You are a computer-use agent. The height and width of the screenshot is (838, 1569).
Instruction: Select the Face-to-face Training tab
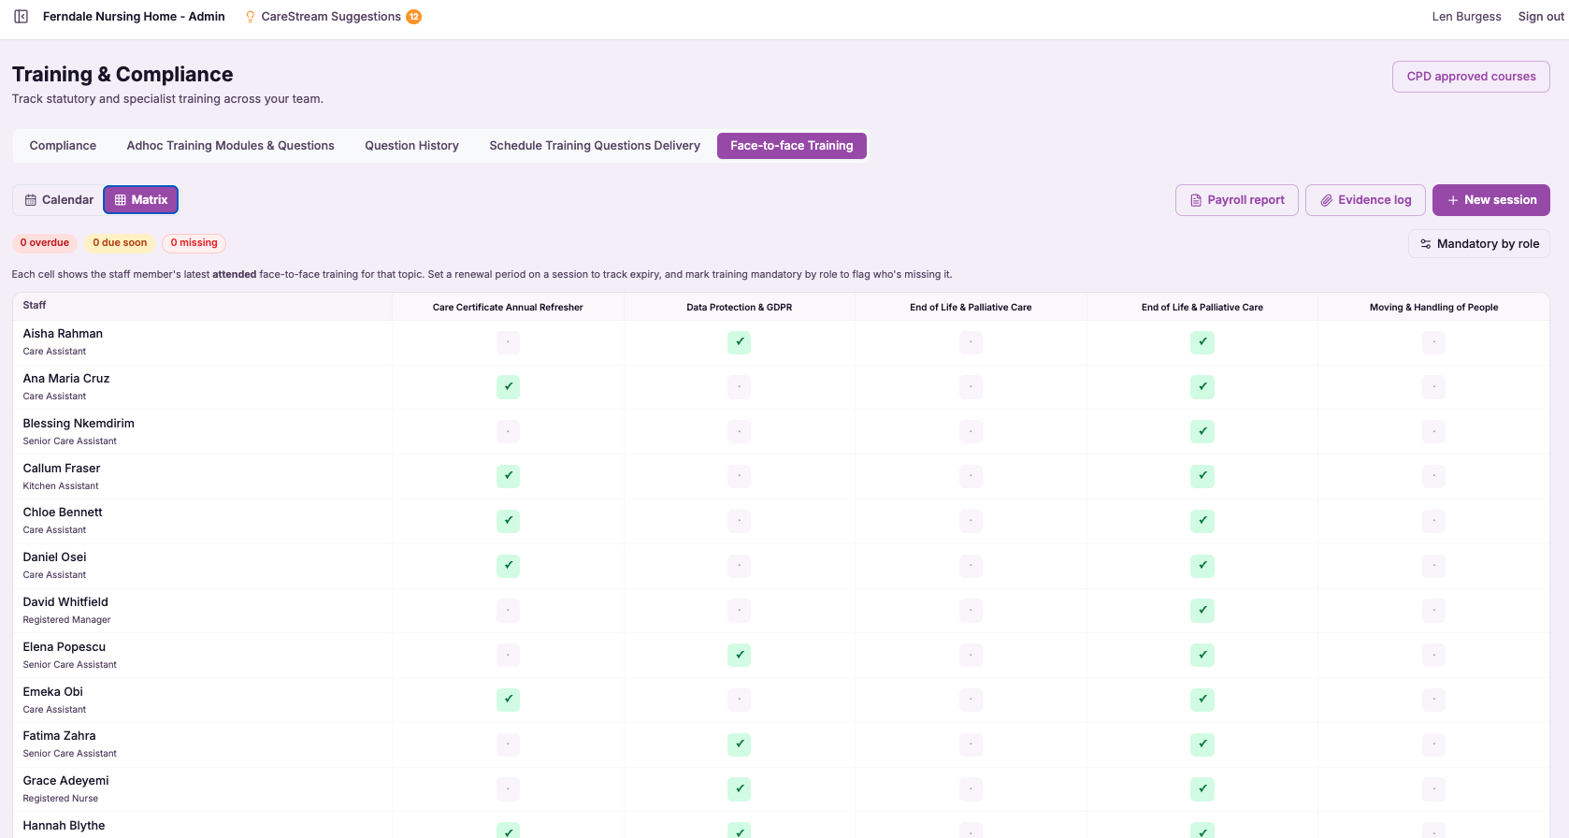tap(792, 146)
